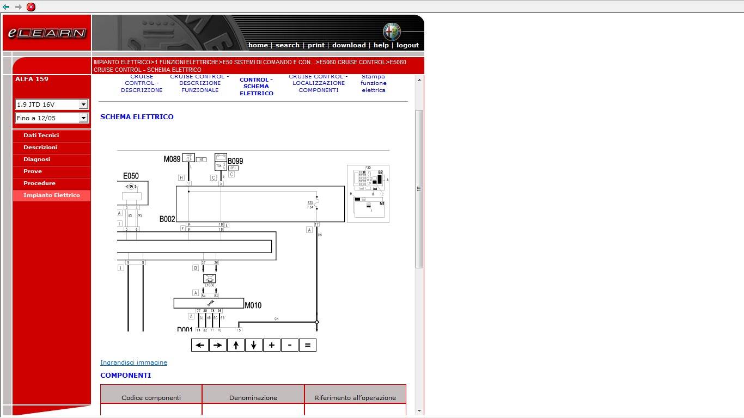744x418 pixels.
Task: Click logout in the top menu
Action: point(407,45)
